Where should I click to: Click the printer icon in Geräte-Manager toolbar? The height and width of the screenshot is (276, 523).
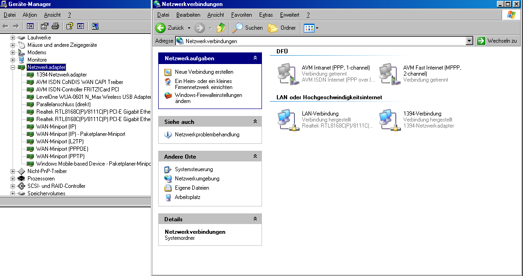point(55,26)
